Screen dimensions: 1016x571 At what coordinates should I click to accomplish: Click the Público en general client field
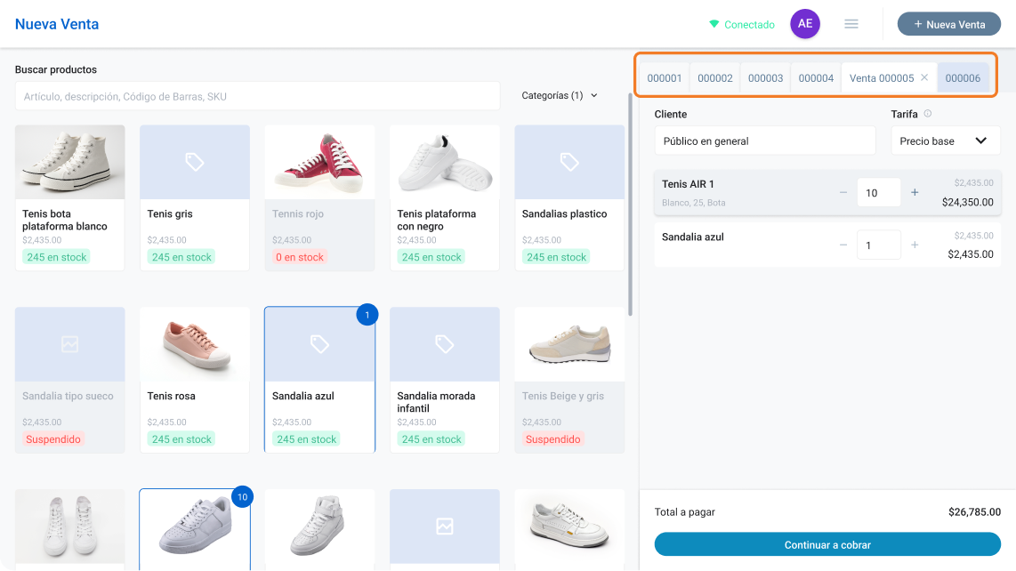(x=765, y=141)
